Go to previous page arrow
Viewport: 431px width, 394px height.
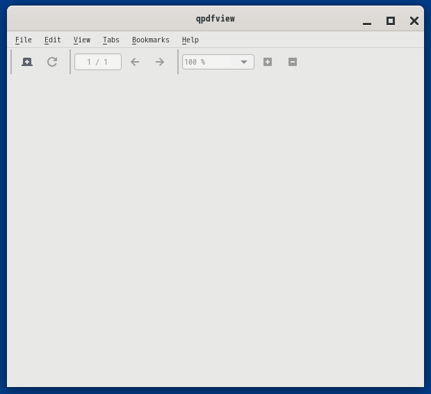[x=135, y=62]
